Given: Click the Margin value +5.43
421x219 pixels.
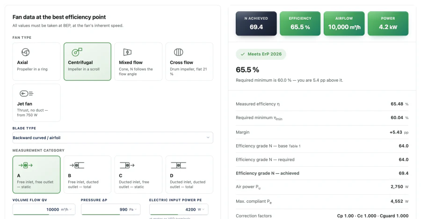Looking at the screenshot, I should pos(396,132).
